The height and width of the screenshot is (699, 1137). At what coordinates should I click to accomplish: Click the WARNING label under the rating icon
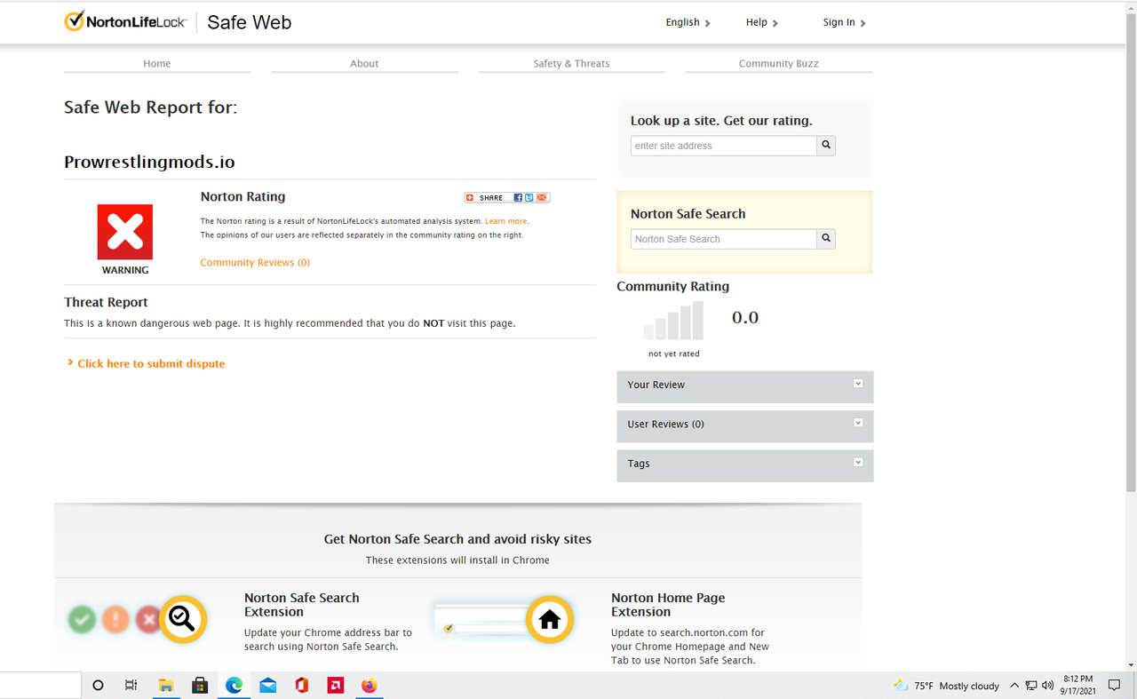tap(125, 270)
